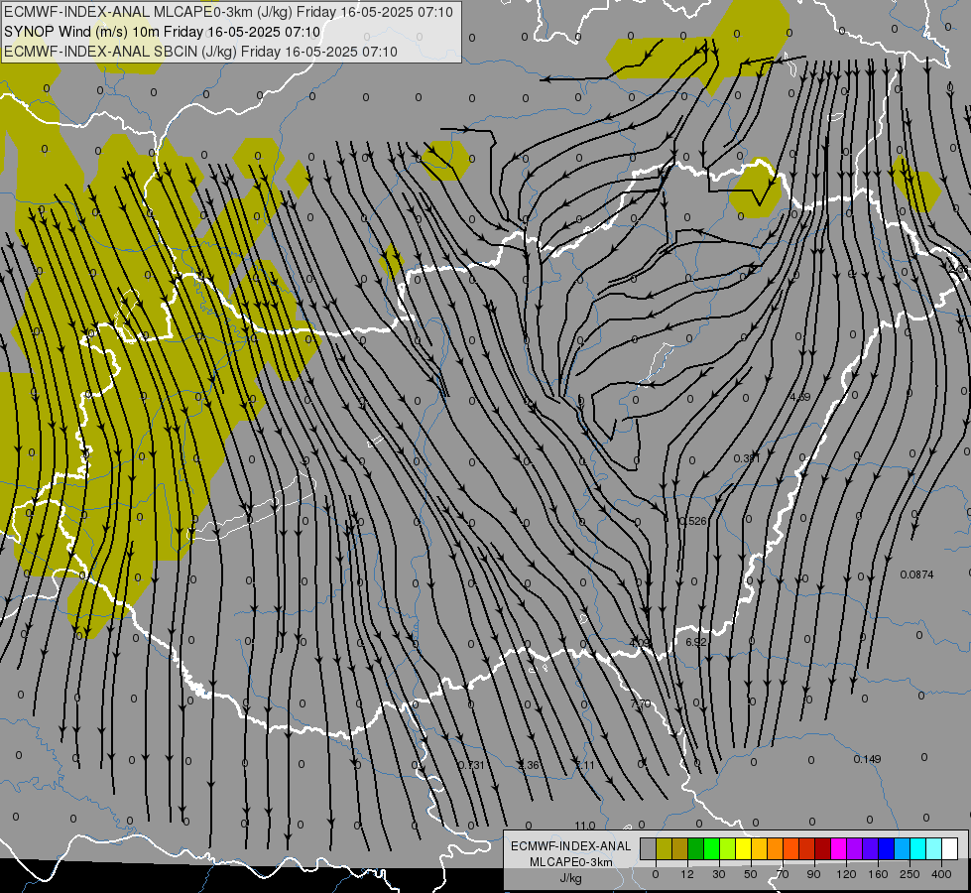Image resolution: width=971 pixels, height=893 pixels.
Task: Click the cyan swatch after the 250 tick
Action: [918, 848]
